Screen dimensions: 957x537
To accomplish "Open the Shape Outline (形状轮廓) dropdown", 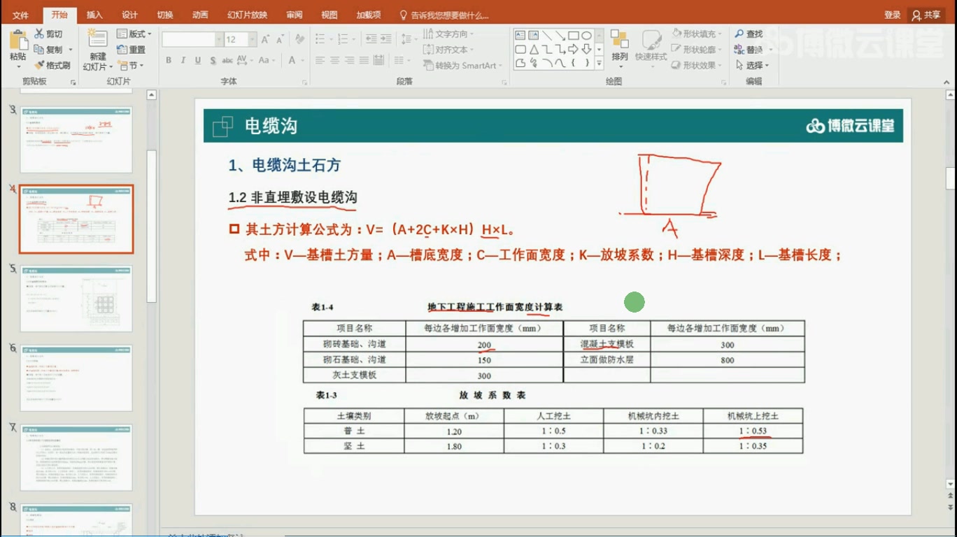I will click(696, 50).
